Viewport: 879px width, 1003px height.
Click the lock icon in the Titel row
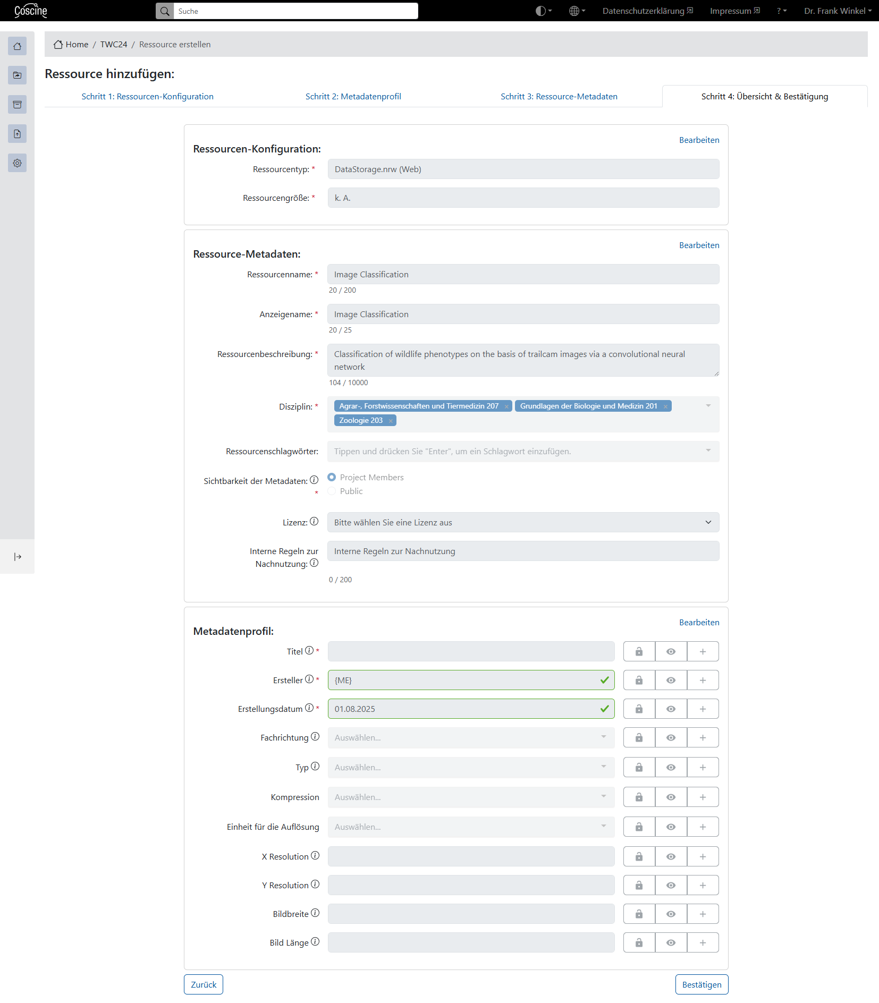pyautogui.click(x=639, y=651)
